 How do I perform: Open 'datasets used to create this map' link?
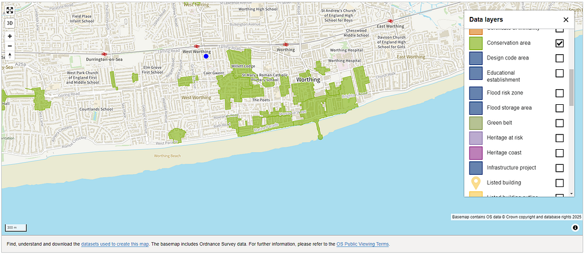pos(115,244)
